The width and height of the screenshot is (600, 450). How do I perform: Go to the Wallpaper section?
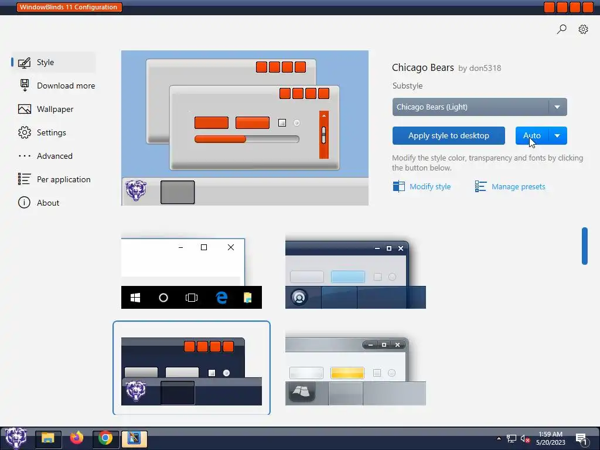[46, 109]
